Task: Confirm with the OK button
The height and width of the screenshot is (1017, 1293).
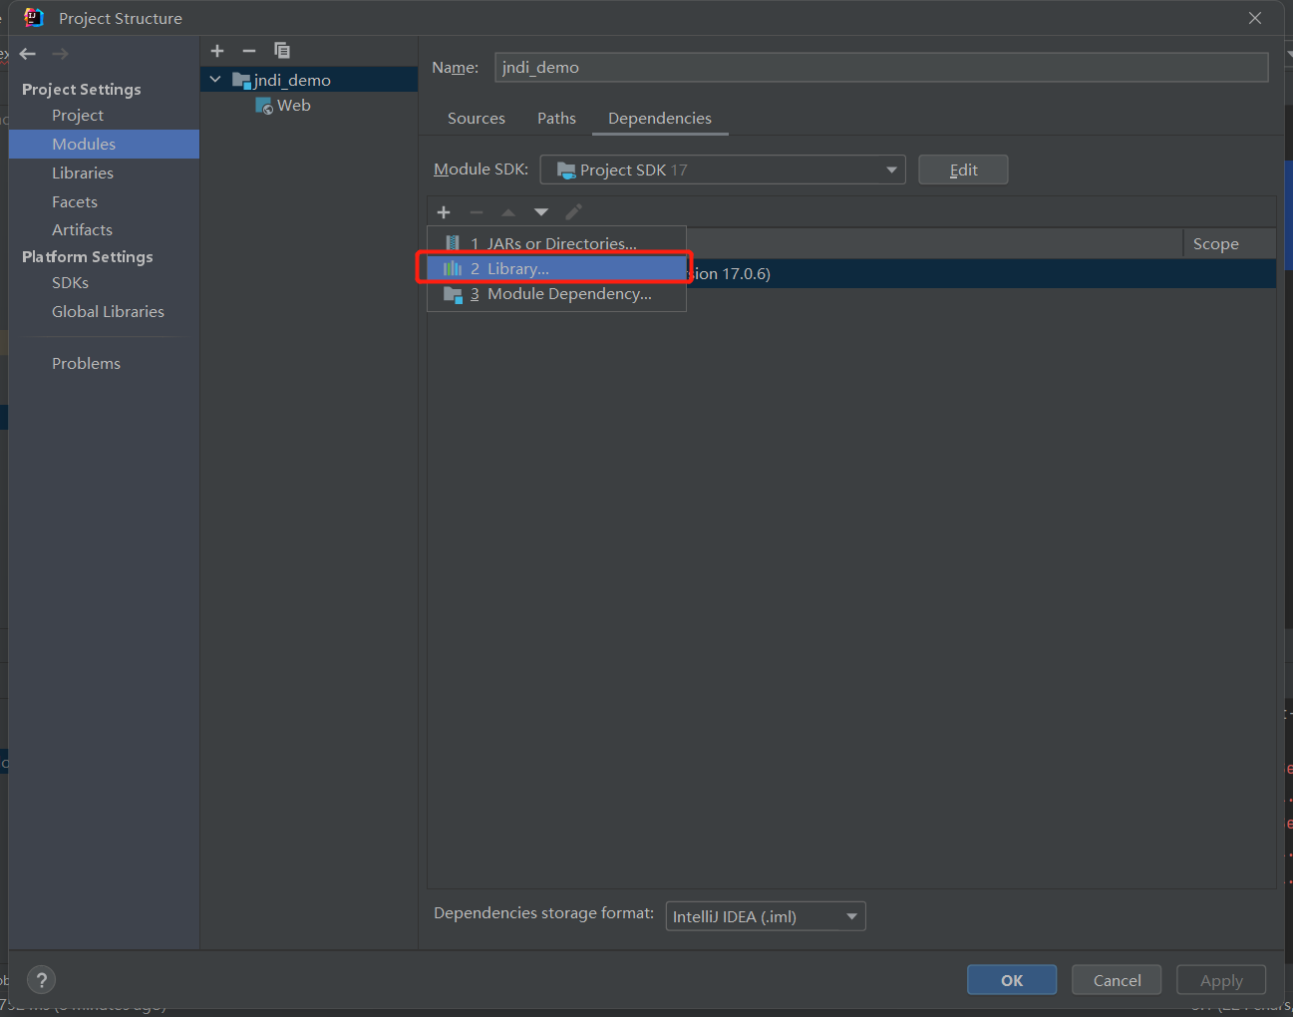Action: pyautogui.click(x=1012, y=980)
